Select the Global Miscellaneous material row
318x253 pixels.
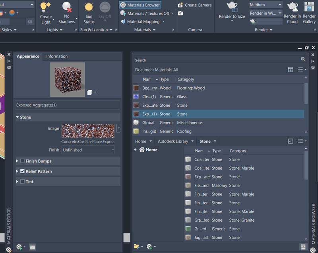[x=218, y=123]
